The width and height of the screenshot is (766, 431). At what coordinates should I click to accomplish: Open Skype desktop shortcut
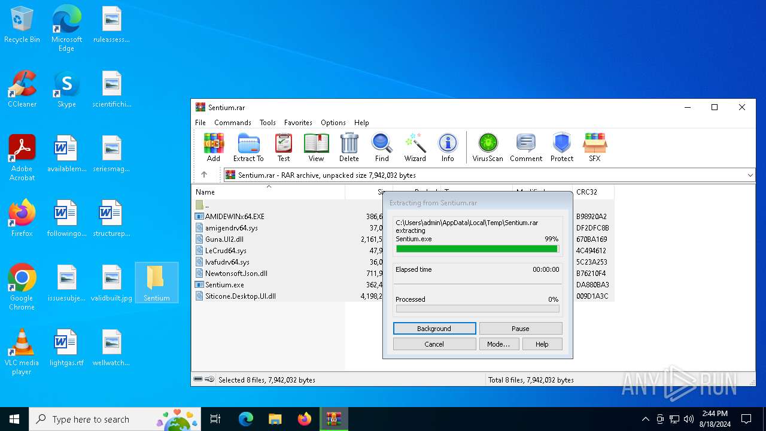click(x=66, y=89)
